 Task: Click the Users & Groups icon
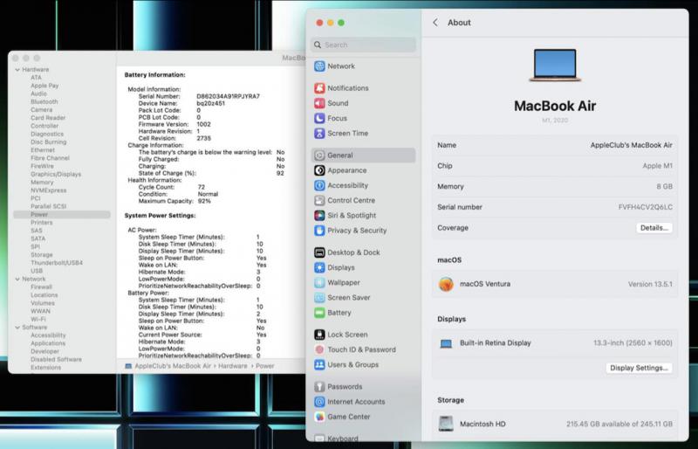click(x=319, y=365)
